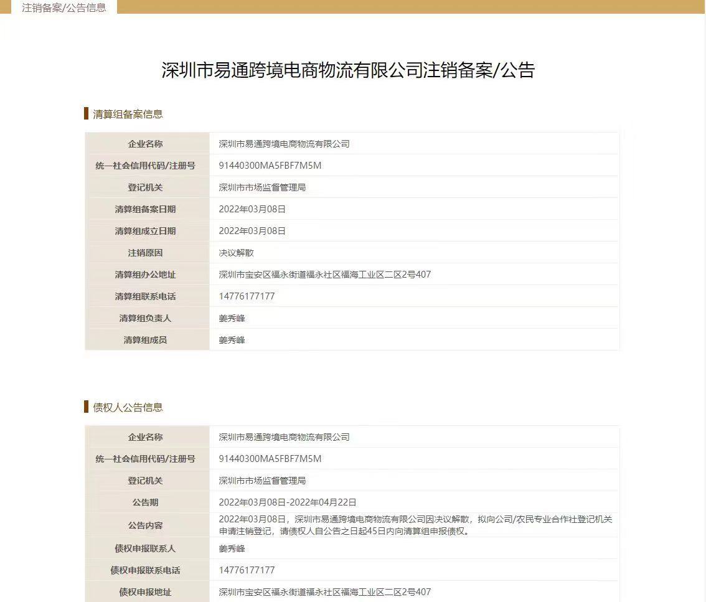This screenshot has width=706, height=602.
Task: Select the 决议解散 value
Action: click(237, 253)
